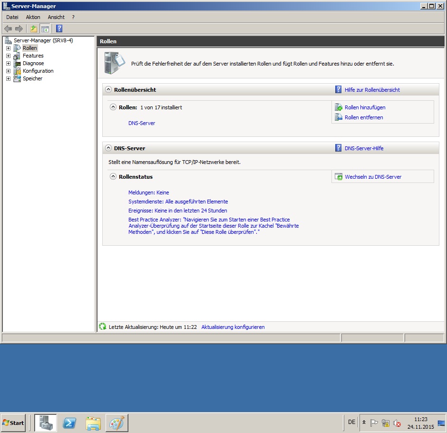Click the Best Practice Analyzer message link

[214, 226]
